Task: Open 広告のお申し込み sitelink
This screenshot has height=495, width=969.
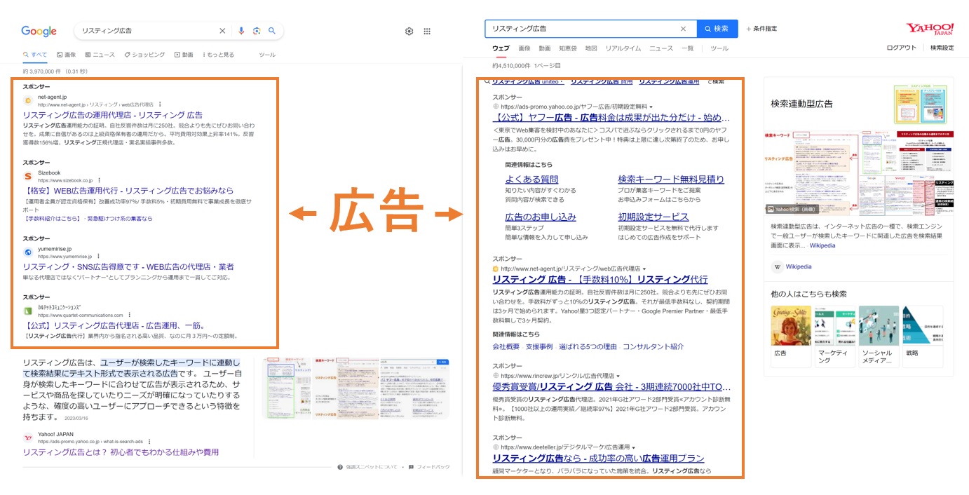Action: pos(541,217)
